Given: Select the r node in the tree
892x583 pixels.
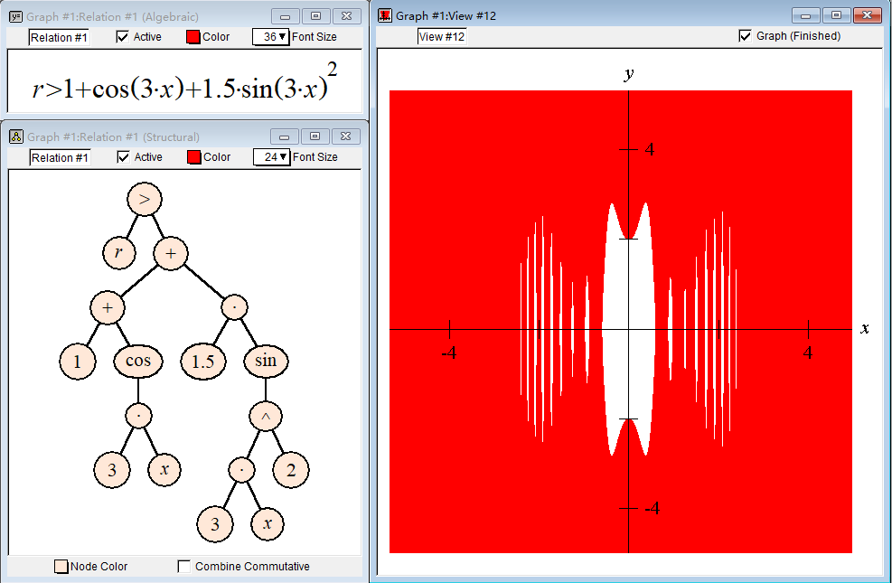Looking at the screenshot, I should [119, 252].
